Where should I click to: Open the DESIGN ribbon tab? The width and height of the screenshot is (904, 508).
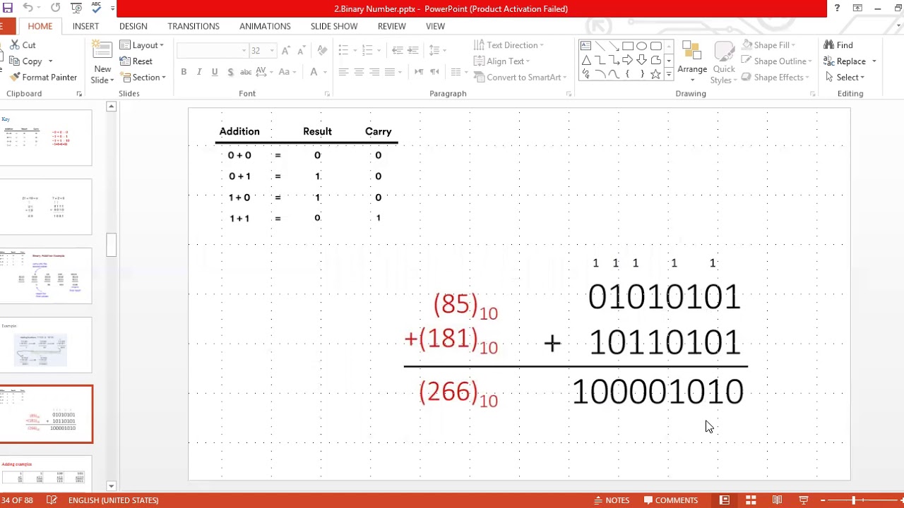click(133, 26)
